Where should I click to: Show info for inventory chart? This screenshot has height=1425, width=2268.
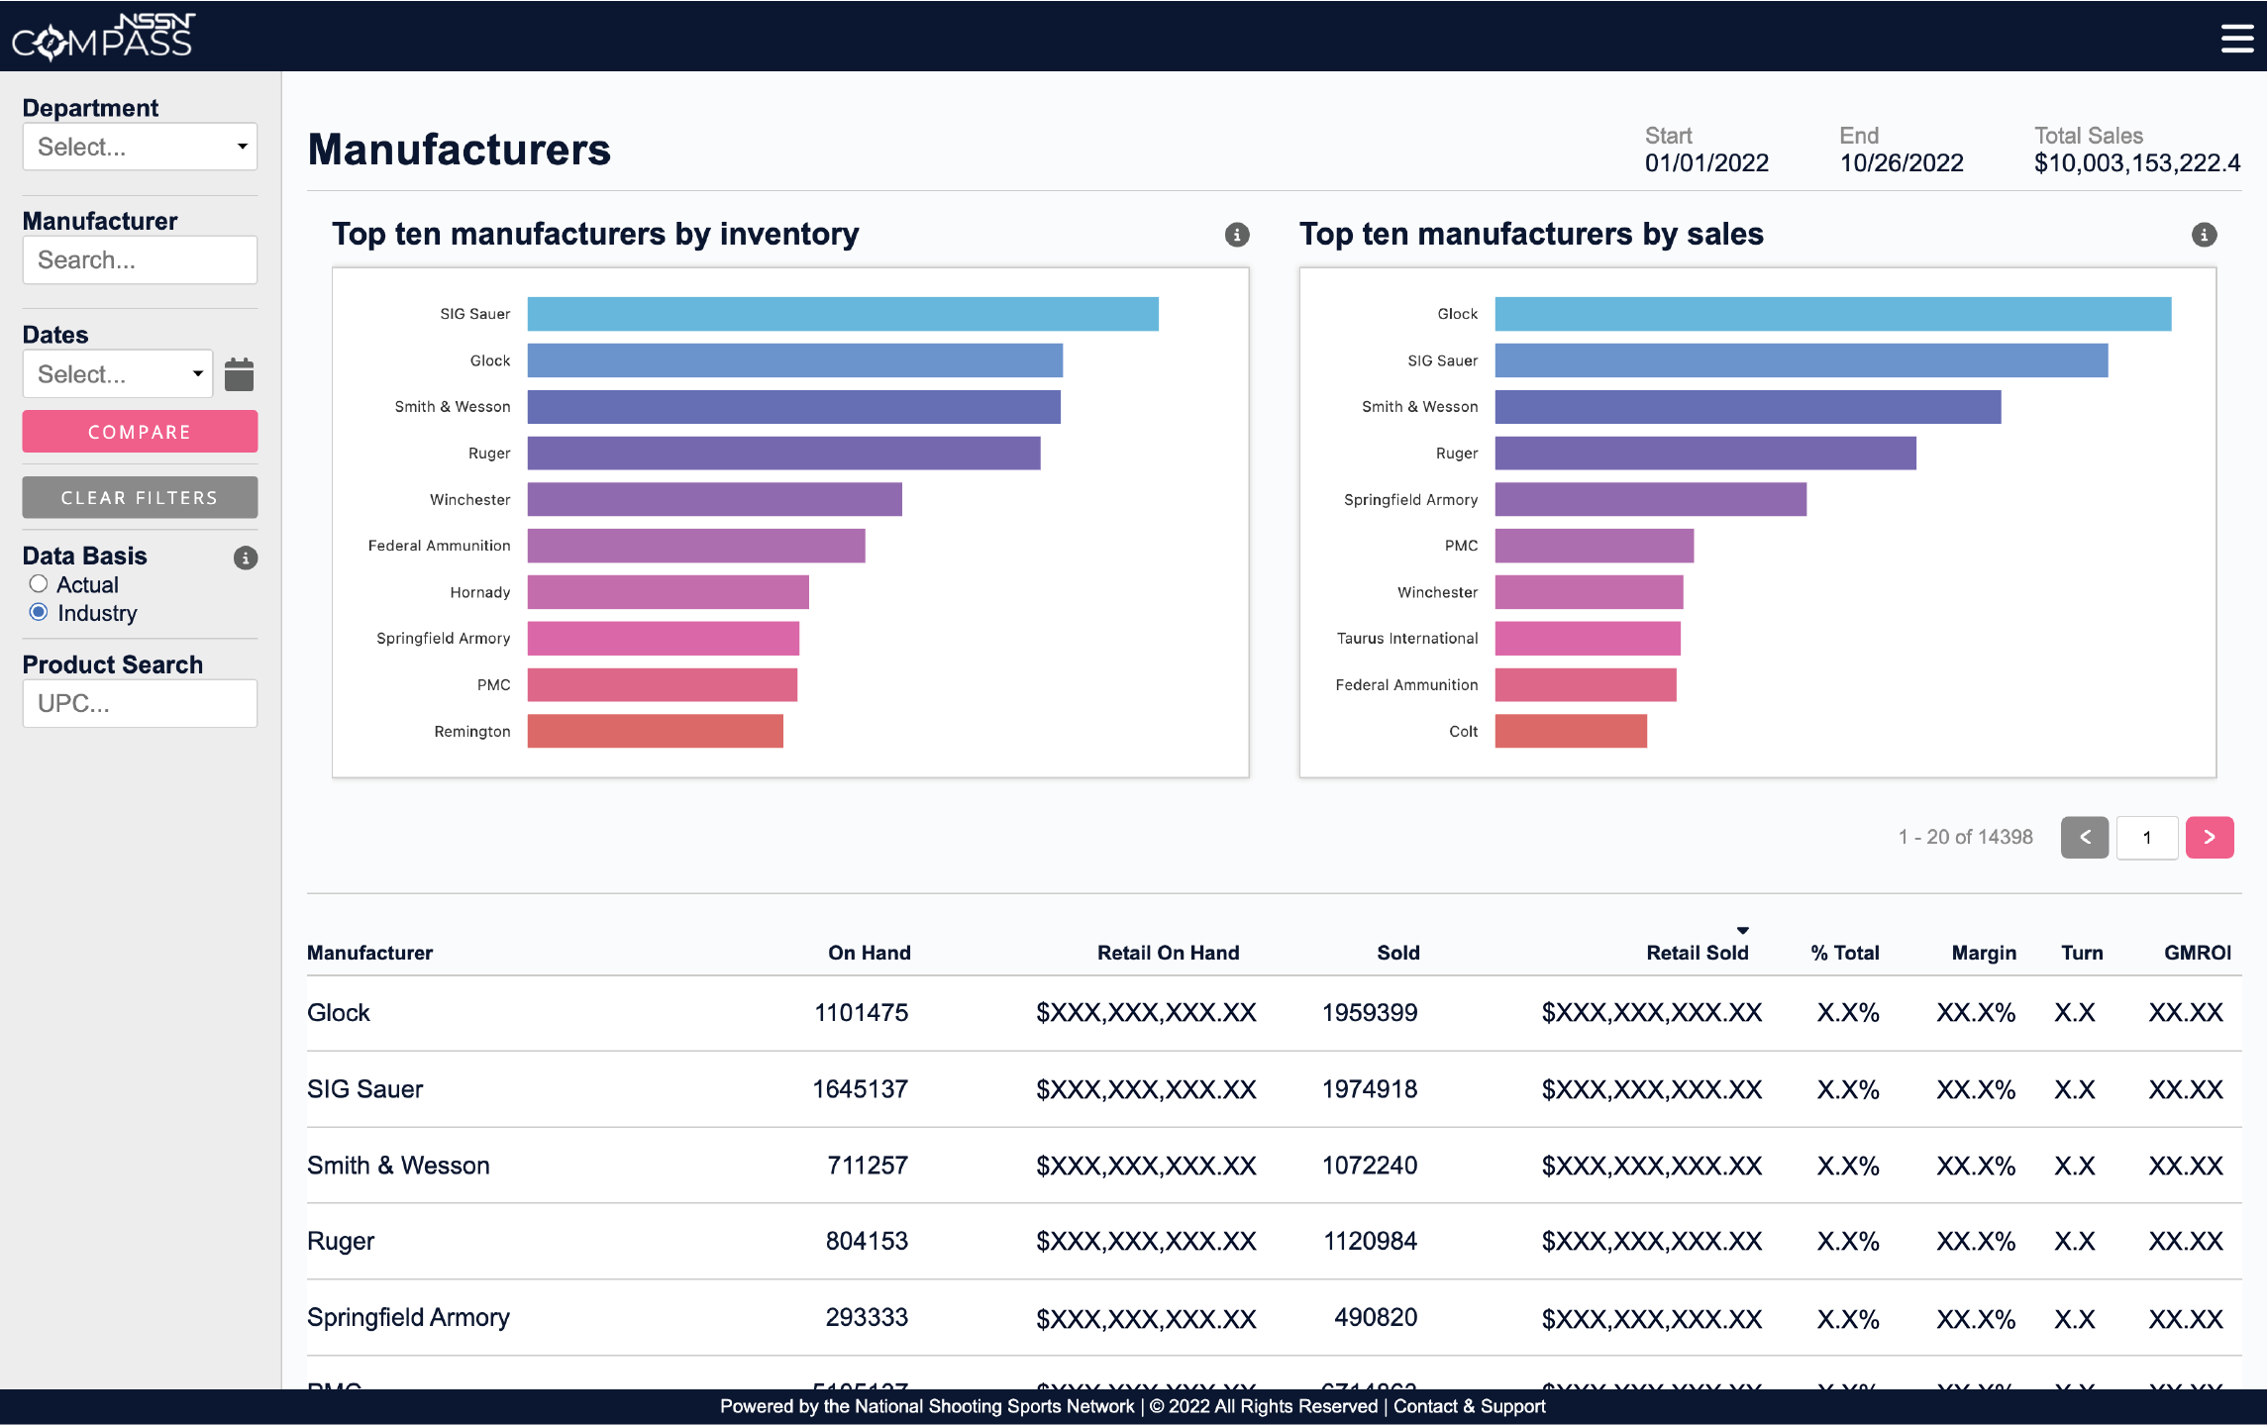[1237, 235]
